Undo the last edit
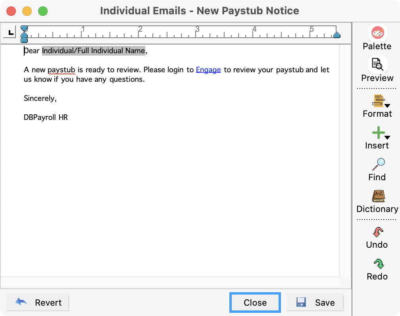 pyautogui.click(x=377, y=232)
